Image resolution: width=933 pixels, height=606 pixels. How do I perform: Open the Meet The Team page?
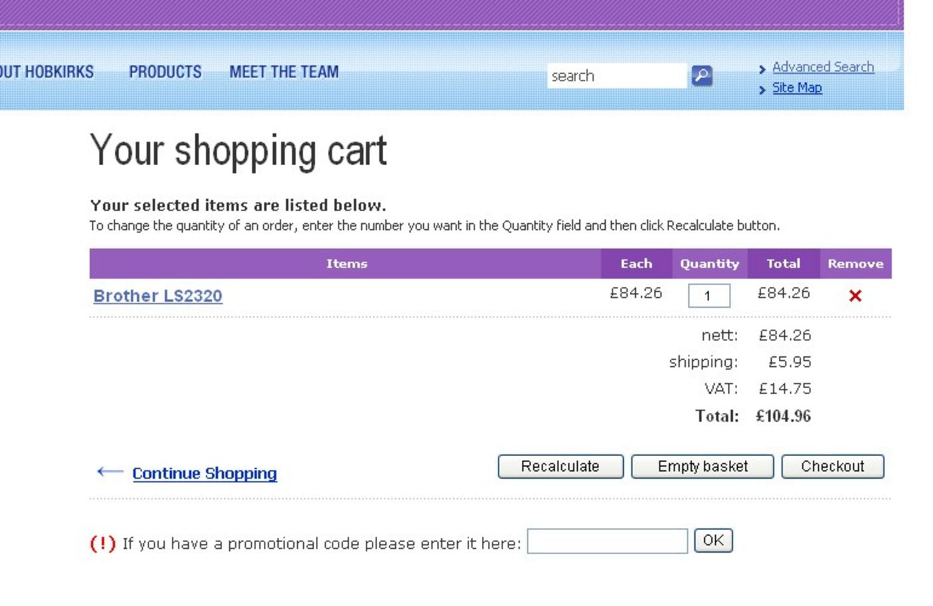point(284,72)
